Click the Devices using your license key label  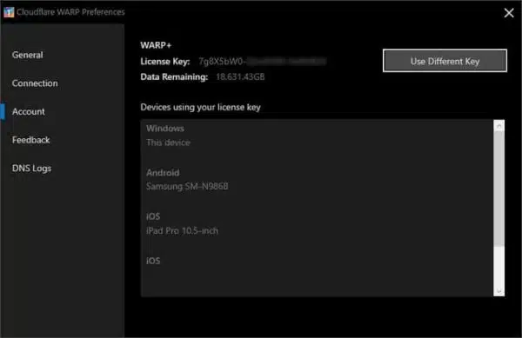[200, 108]
